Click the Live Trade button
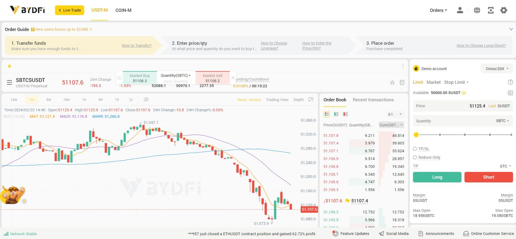 (70, 10)
